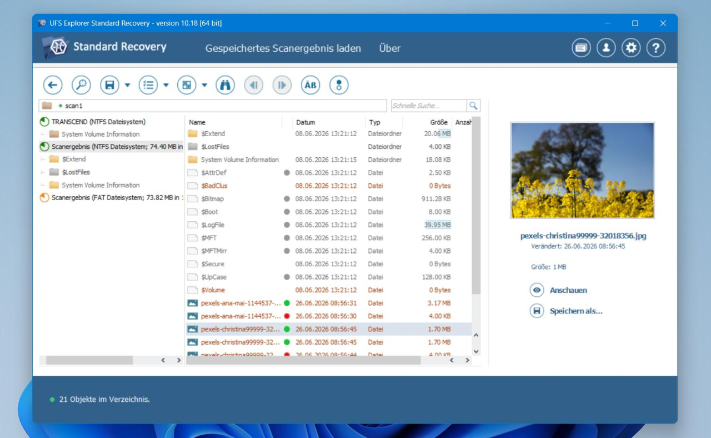
Task: Click the magnifier scan button in the toolbar
Action: pos(82,85)
